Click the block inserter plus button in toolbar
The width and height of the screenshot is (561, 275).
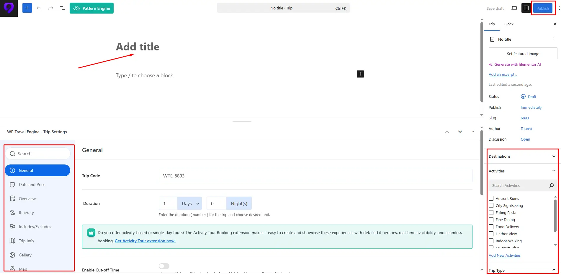point(27,8)
